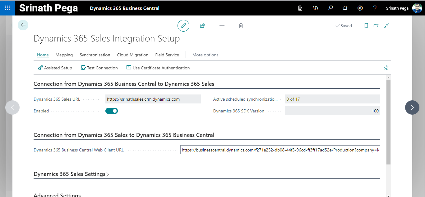Image resolution: width=425 pixels, height=197 pixels.
Task: Toggle the Enabled switch off
Action: point(112,111)
